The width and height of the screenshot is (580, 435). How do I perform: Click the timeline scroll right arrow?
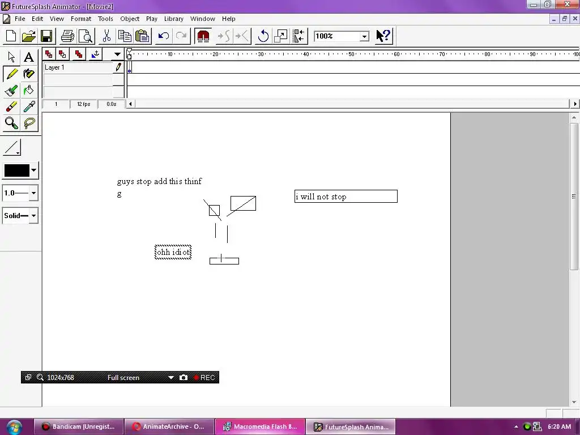pos(575,104)
